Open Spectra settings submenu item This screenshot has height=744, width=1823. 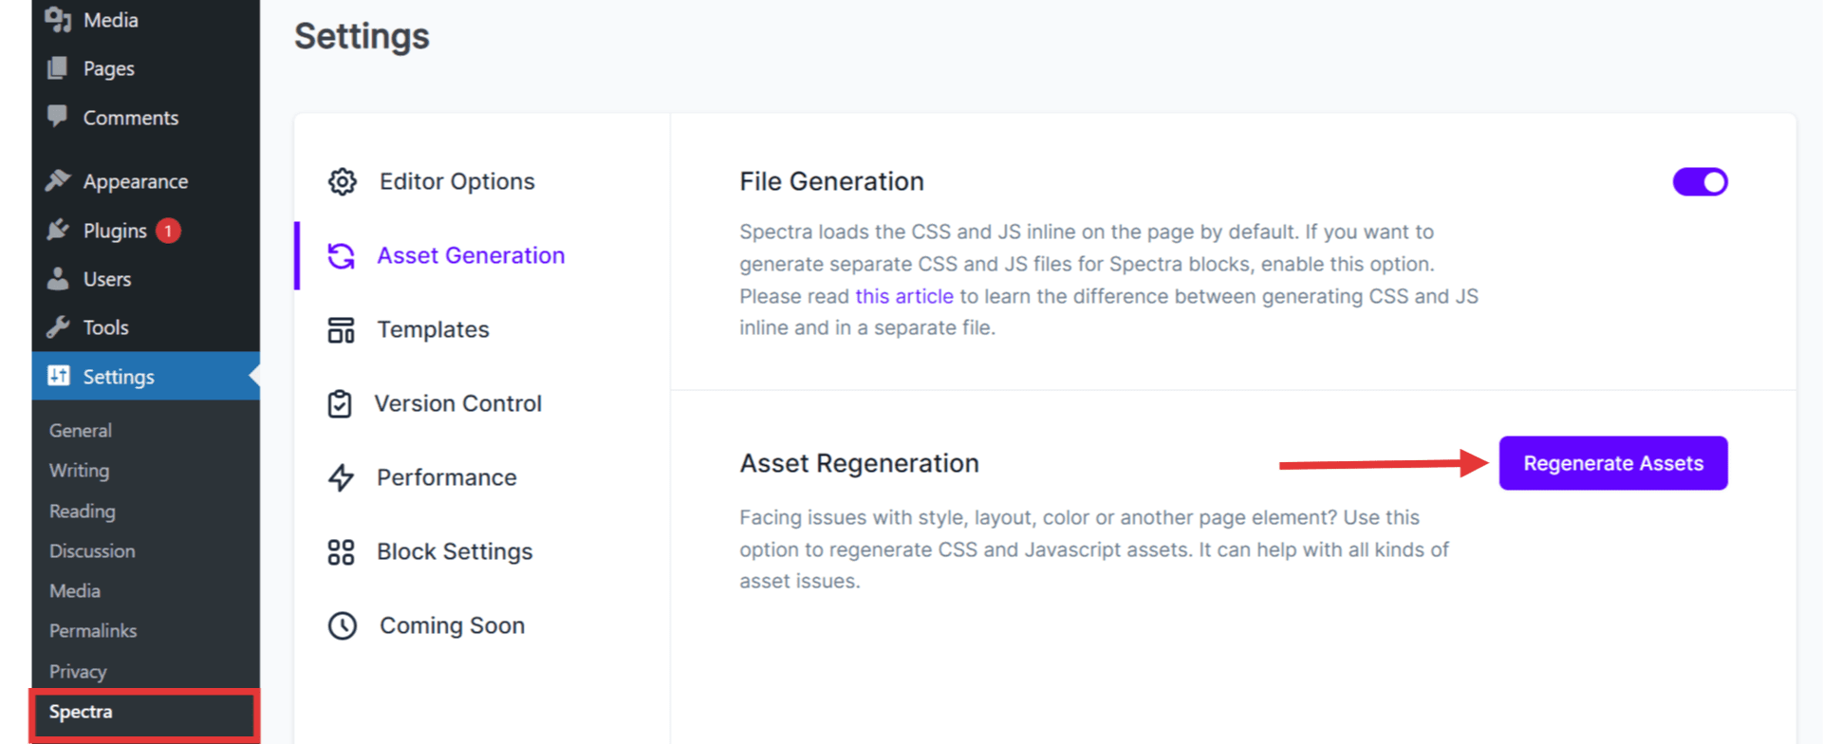point(82,712)
